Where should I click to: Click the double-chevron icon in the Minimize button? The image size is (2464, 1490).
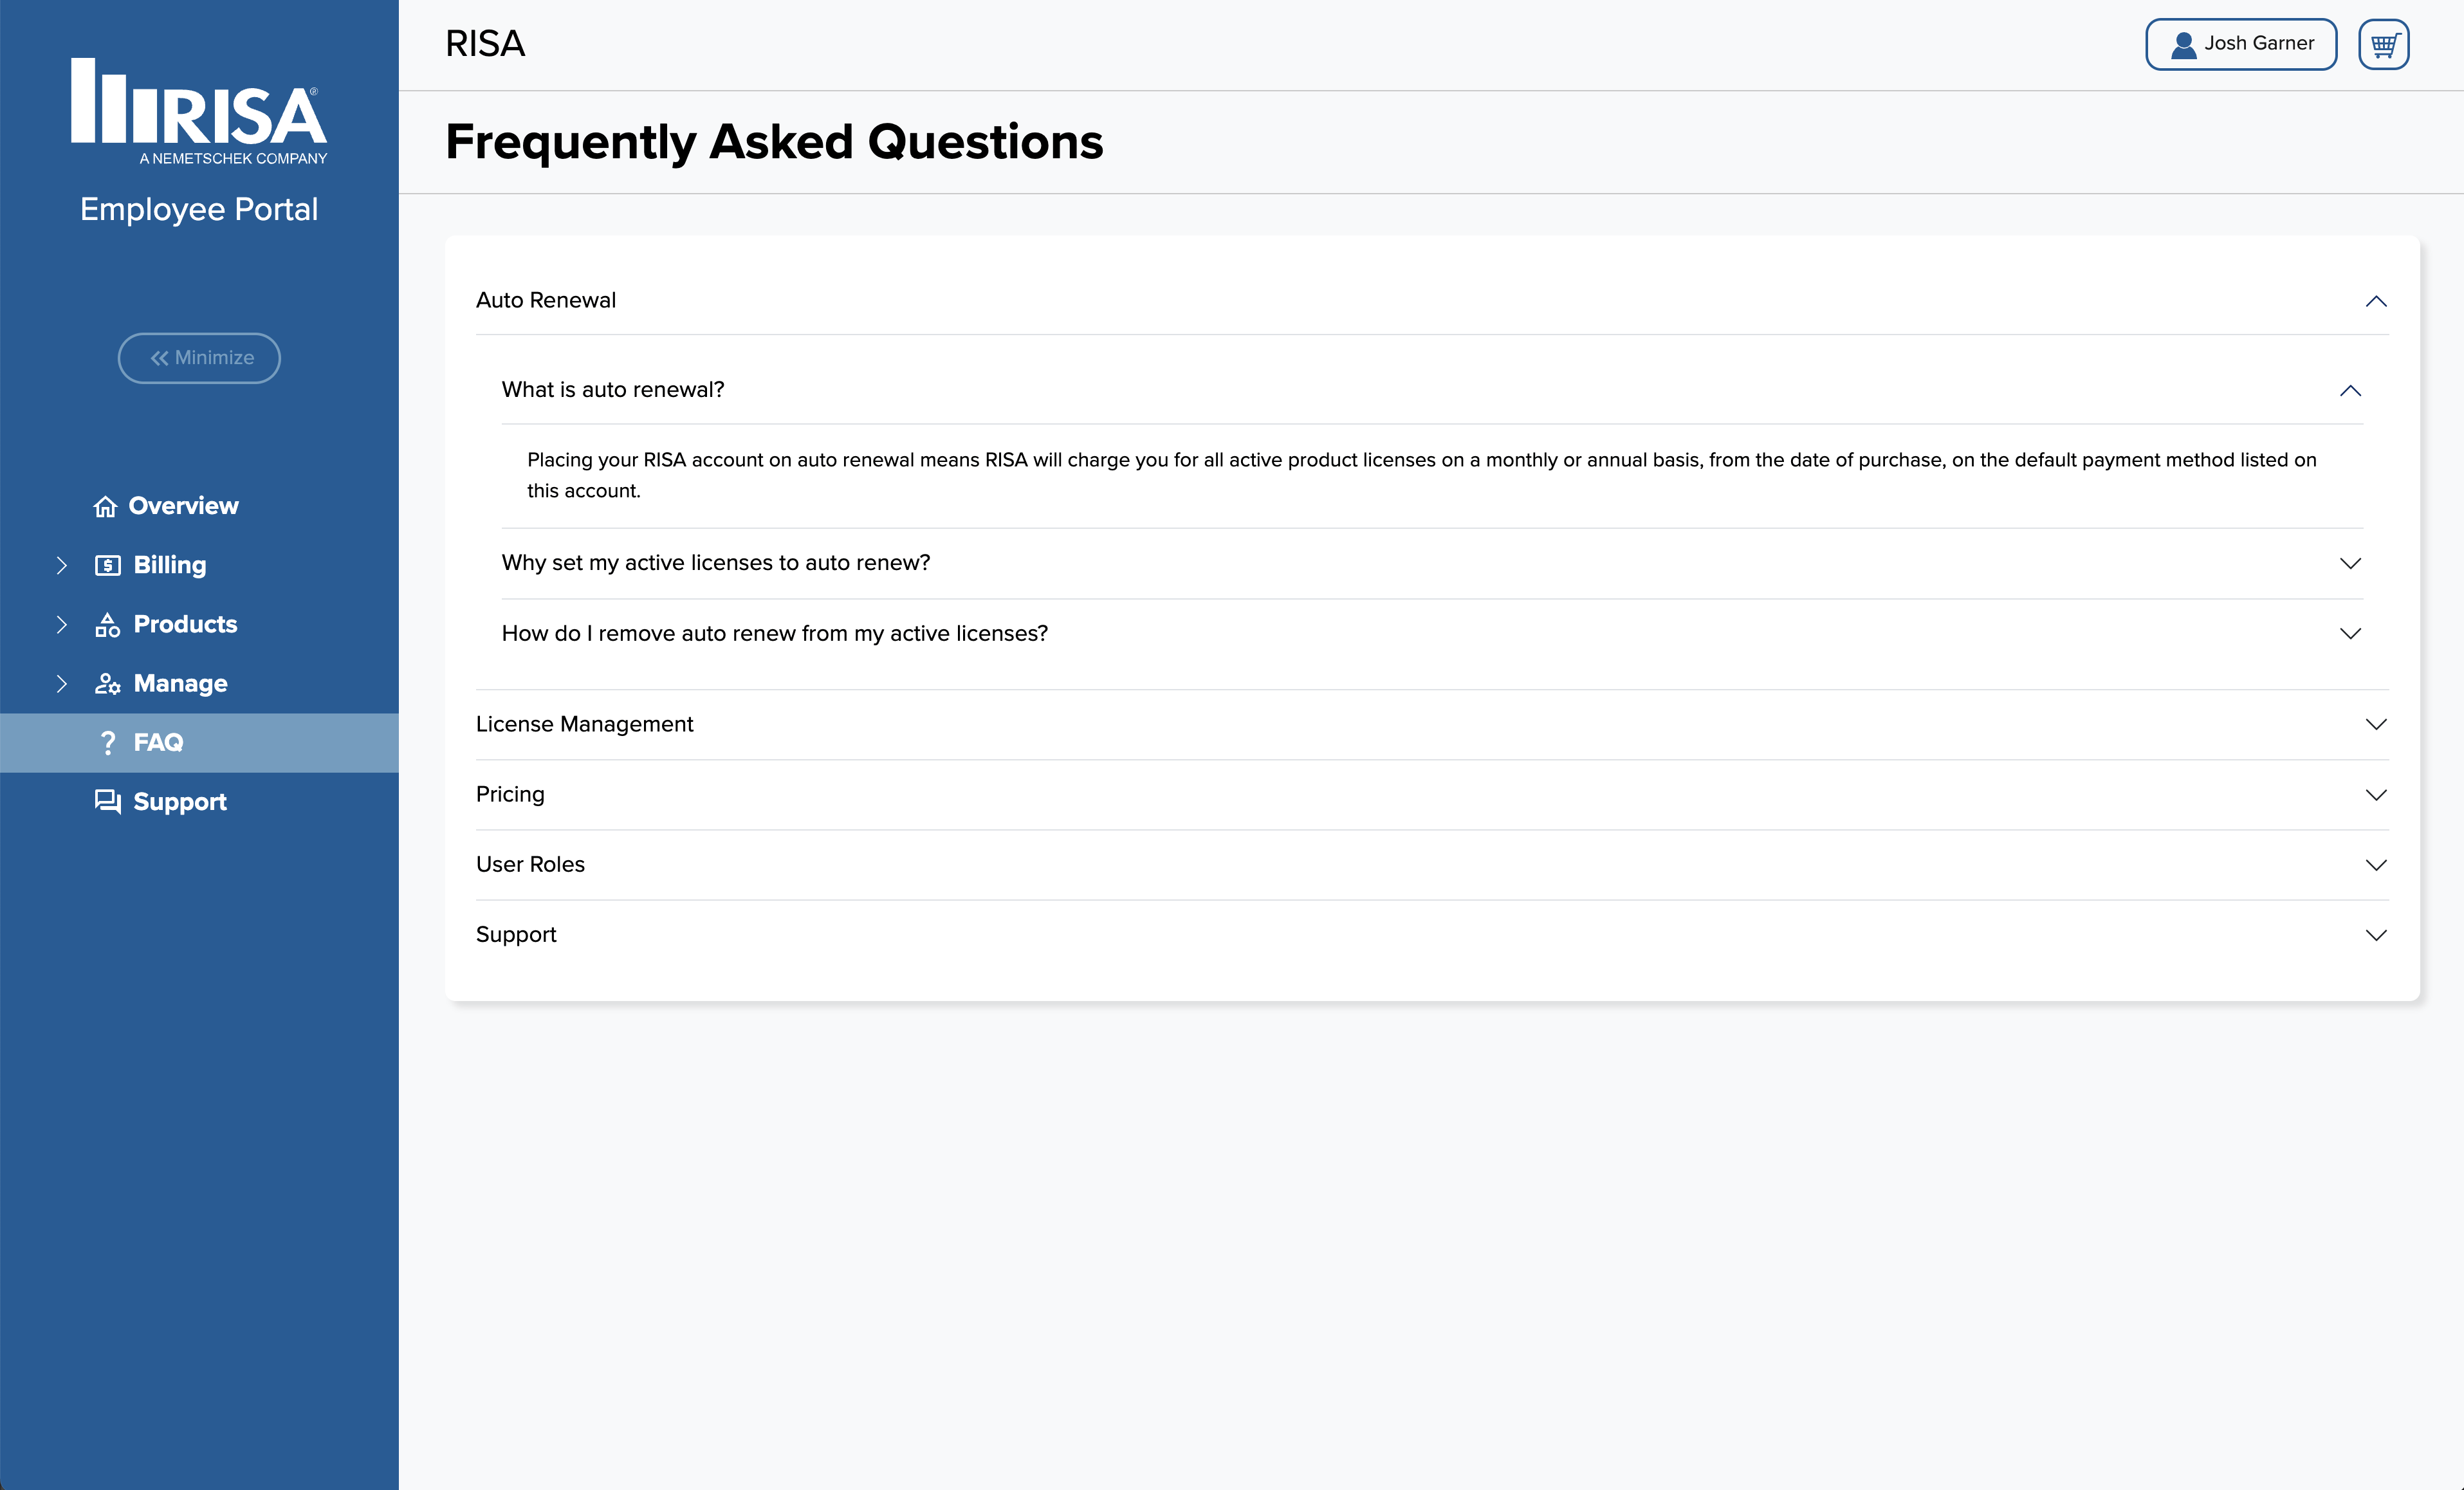tap(159, 358)
